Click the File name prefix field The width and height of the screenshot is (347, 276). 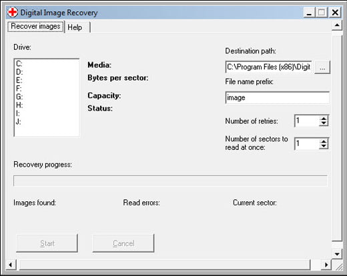[x=277, y=97]
